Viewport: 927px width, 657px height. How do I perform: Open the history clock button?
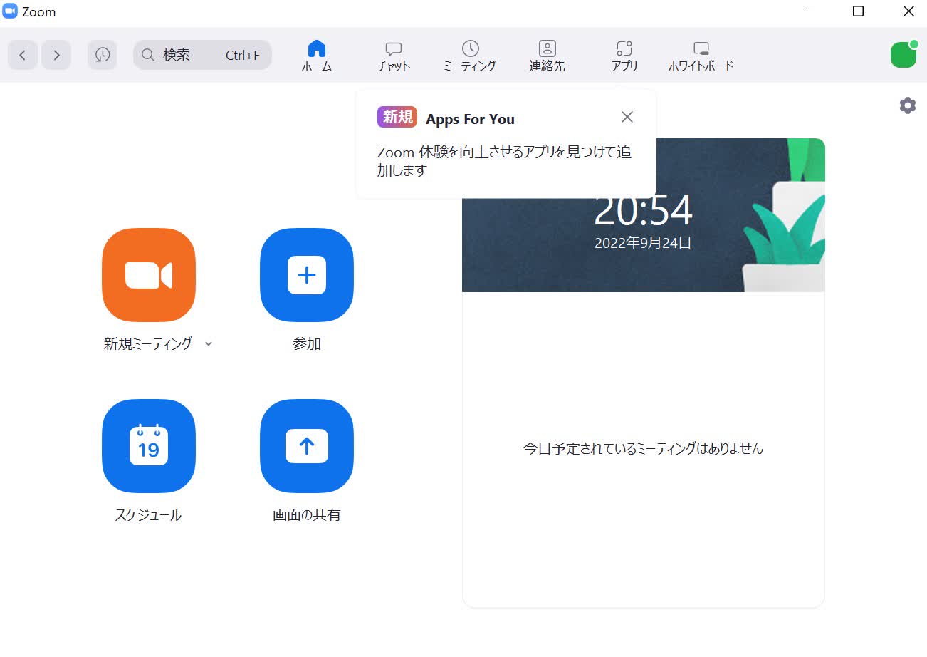[x=103, y=55]
